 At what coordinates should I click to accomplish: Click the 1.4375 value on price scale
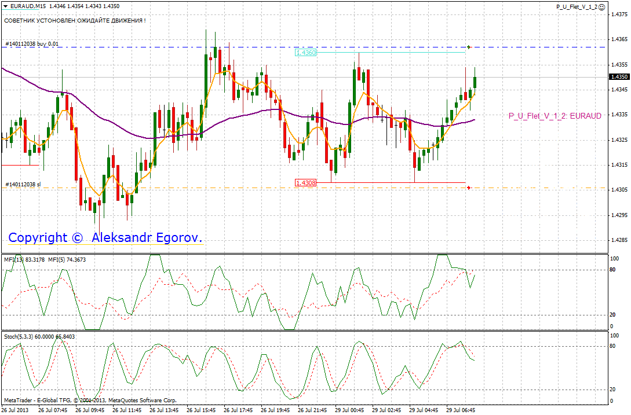point(619,14)
